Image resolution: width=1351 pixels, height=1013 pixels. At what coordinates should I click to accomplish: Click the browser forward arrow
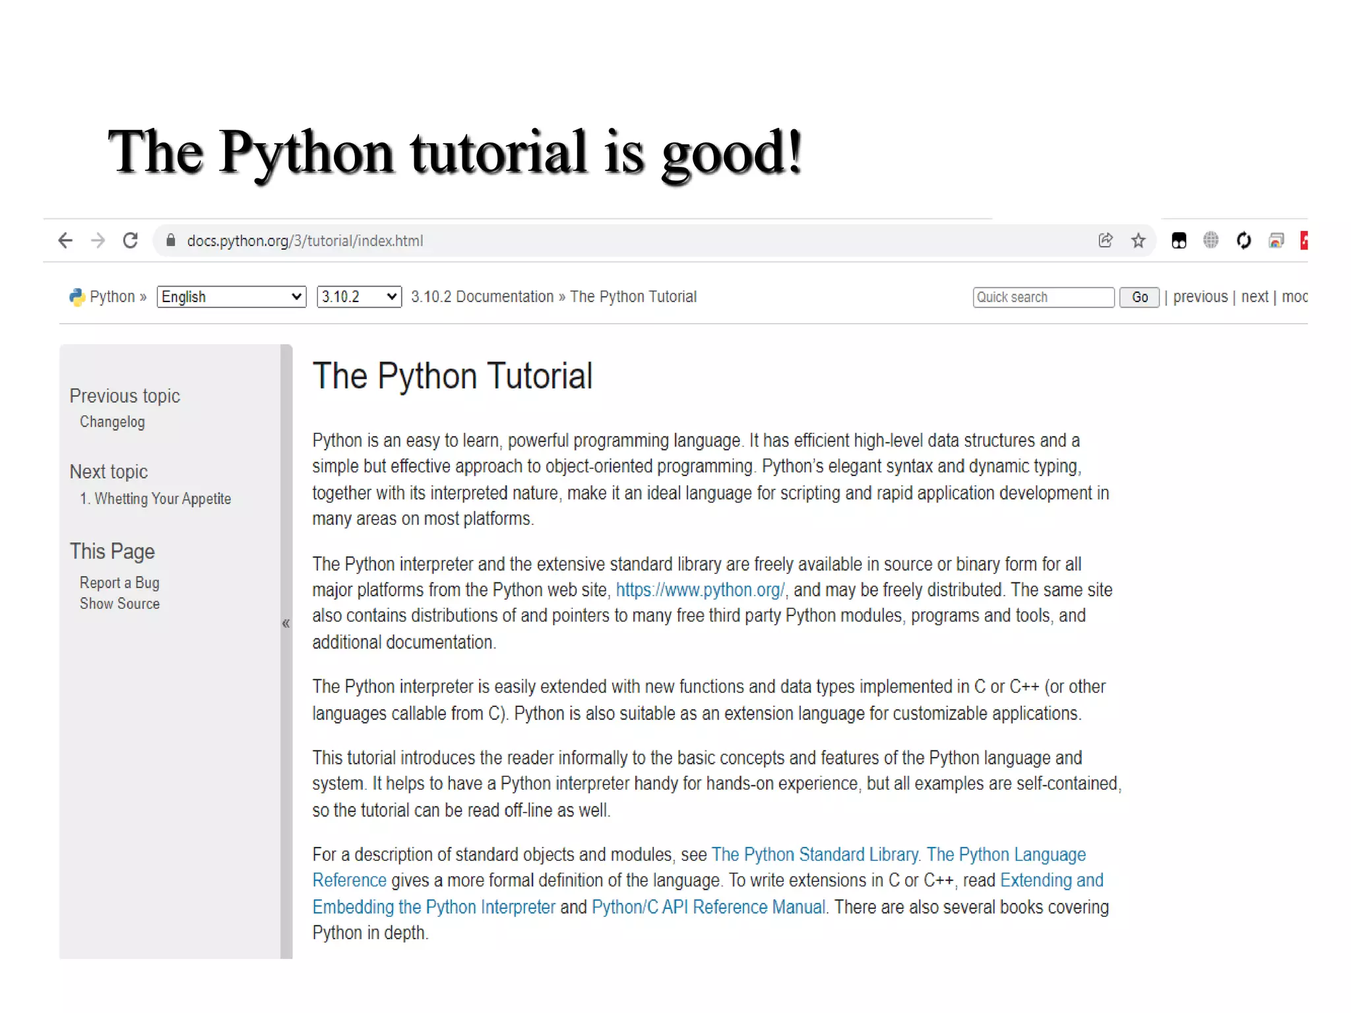pyautogui.click(x=98, y=240)
